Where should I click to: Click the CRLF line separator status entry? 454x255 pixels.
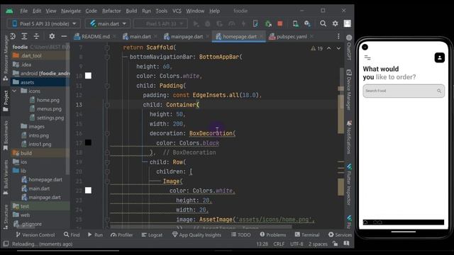(x=279, y=244)
